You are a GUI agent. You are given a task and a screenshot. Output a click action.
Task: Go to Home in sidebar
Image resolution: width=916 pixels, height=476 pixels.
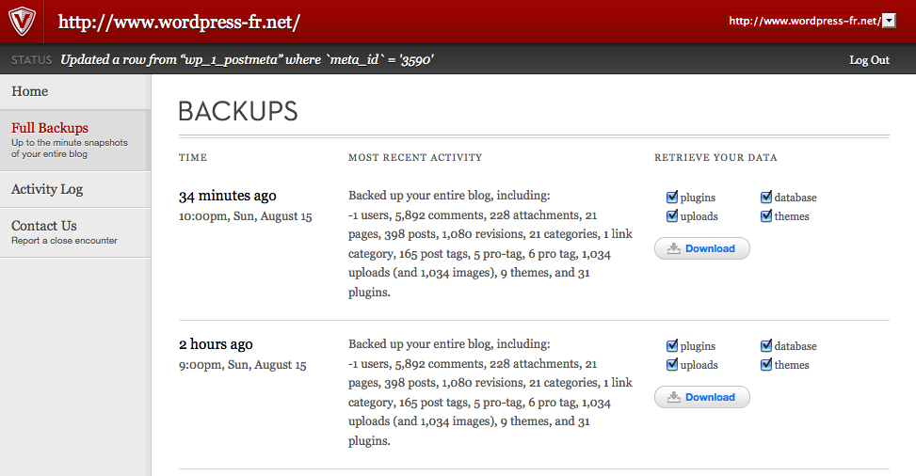[30, 91]
